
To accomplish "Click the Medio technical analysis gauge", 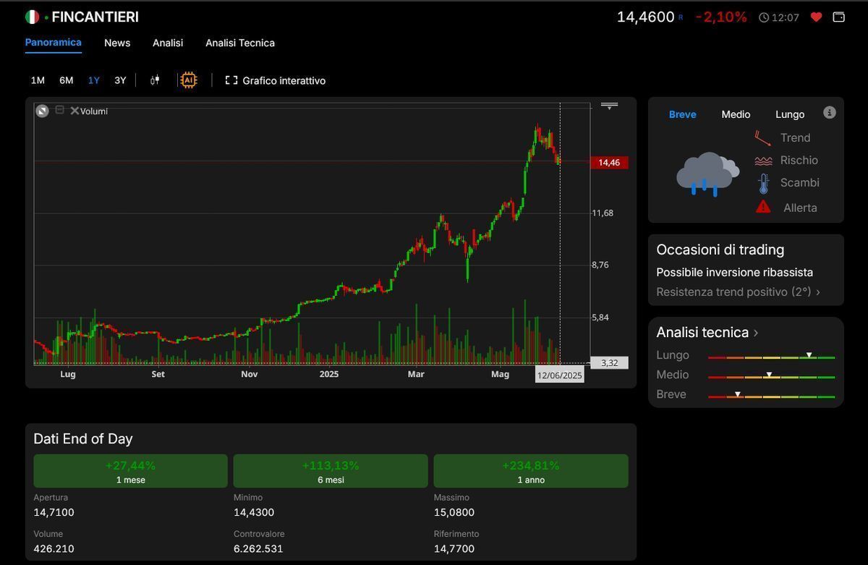I will [x=771, y=375].
